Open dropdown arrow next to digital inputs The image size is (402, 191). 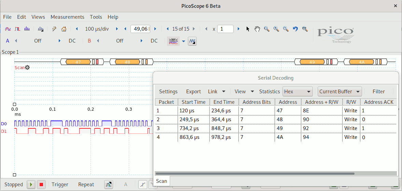tap(183, 41)
